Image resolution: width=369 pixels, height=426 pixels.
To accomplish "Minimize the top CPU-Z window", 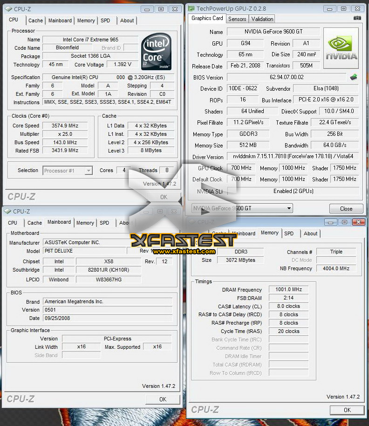I will click(x=147, y=9).
